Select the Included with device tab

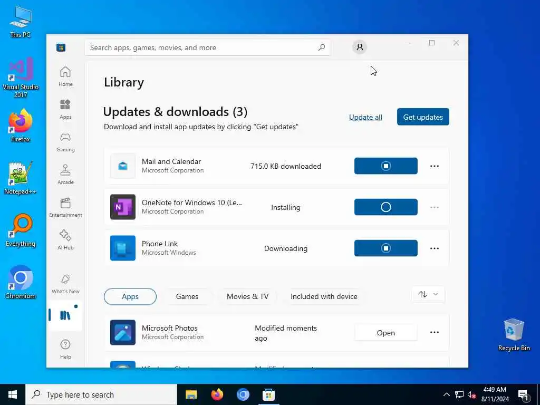click(x=324, y=296)
